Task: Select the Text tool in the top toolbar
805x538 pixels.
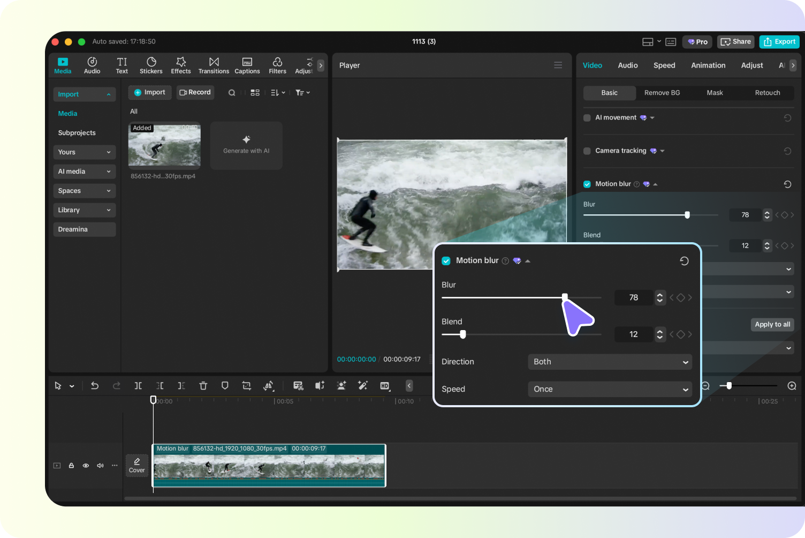Action: click(x=121, y=65)
